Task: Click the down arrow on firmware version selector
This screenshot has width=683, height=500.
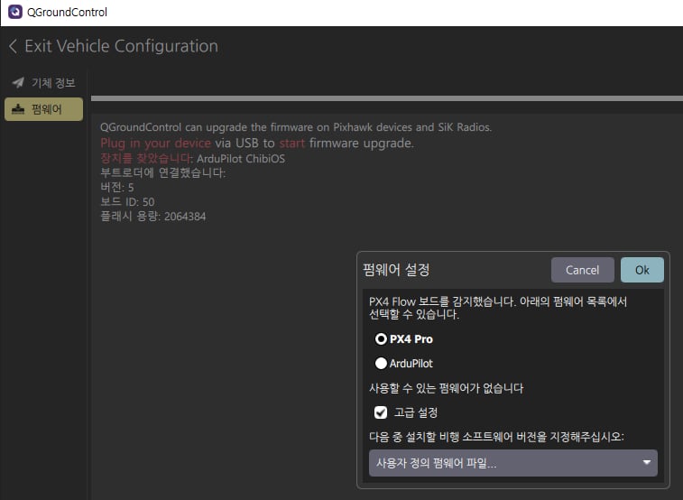Action: coord(646,463)
